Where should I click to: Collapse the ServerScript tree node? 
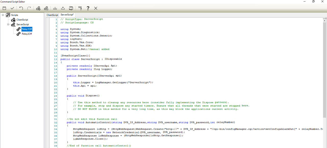click(x=8, y=24)
